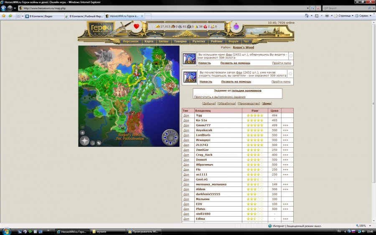Click the address bar URL field
Image resolution: width=376 pixels, height=235 pixels.
point(164,8)
